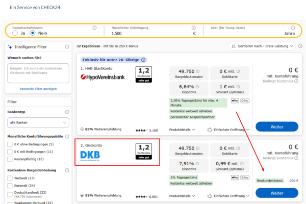
Task: Open info icon beside Bankentyp
Action: (x=67, y=112)
